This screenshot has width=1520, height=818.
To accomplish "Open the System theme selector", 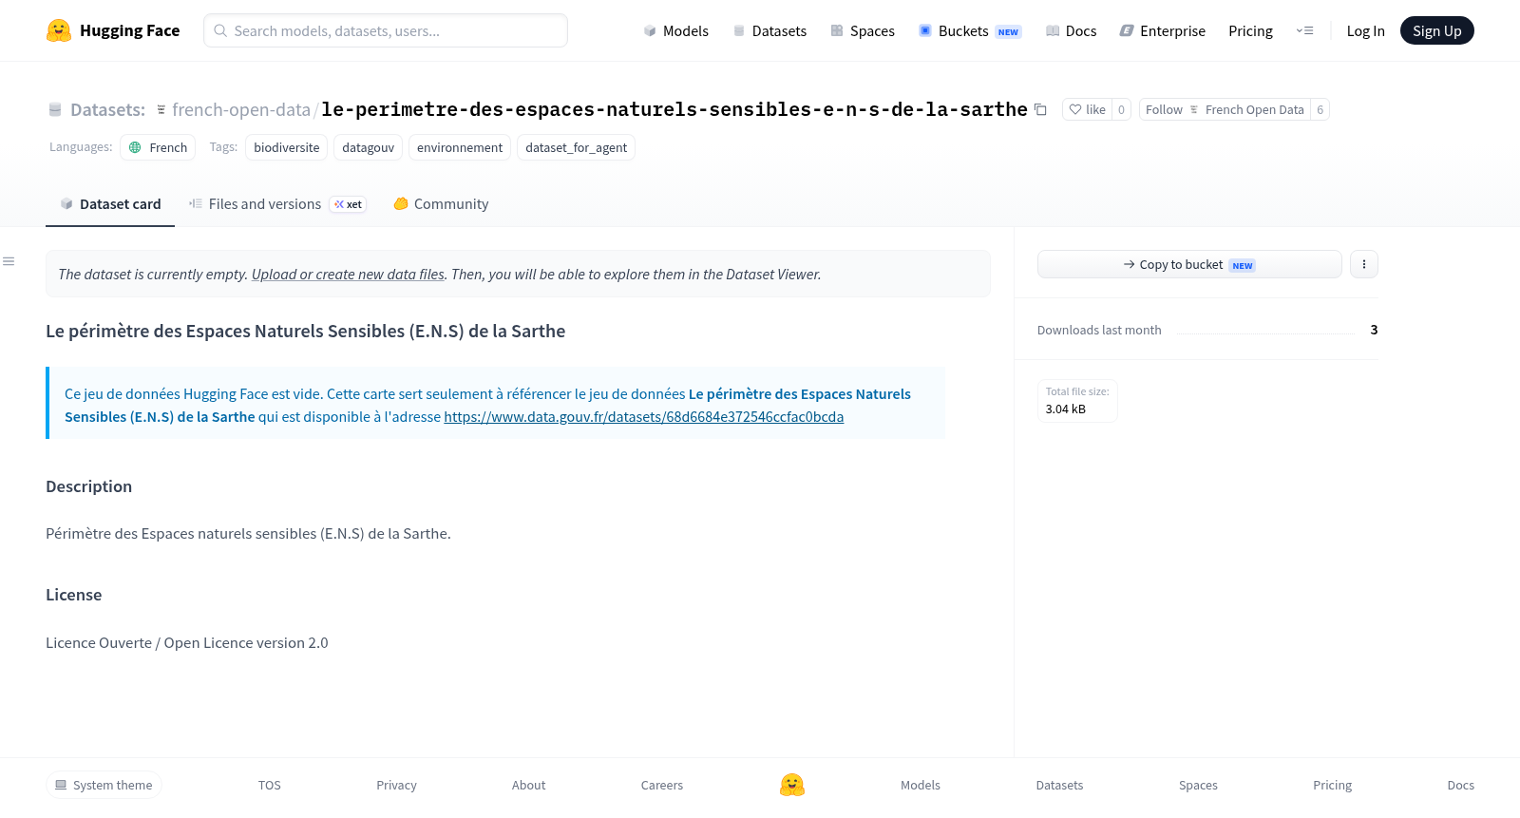I will [x=104, y=785].
